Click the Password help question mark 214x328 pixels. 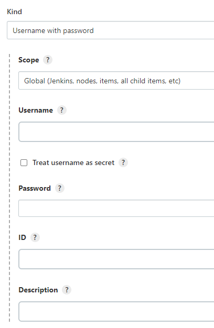tap(60, 188)
